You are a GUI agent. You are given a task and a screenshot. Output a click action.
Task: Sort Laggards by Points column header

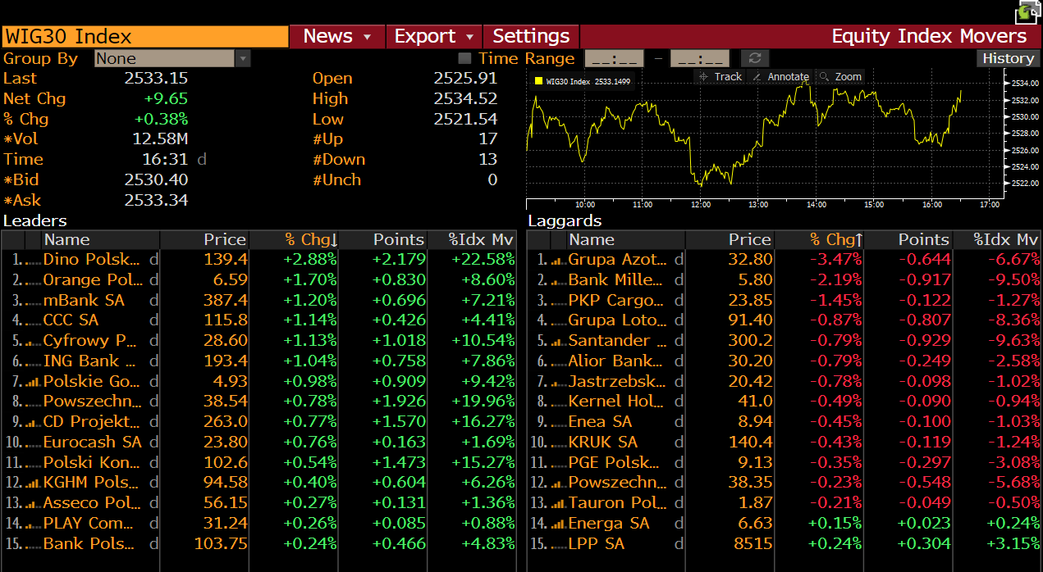922,239
